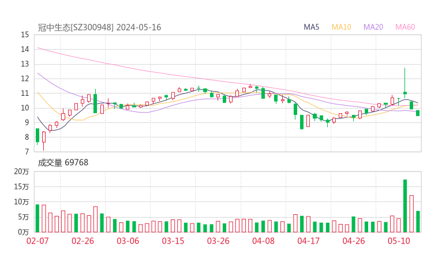Click the price axis value 12

tap(25, 79)
